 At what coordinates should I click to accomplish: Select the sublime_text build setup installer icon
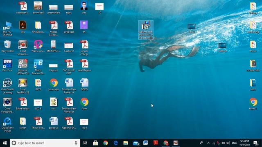pyautogui.click(x=146, y=30)
